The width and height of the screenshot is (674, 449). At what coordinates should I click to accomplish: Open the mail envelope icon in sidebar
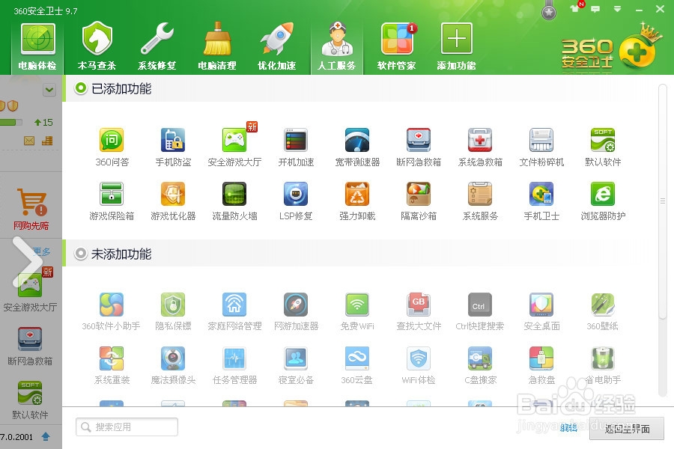coord(29,141)
